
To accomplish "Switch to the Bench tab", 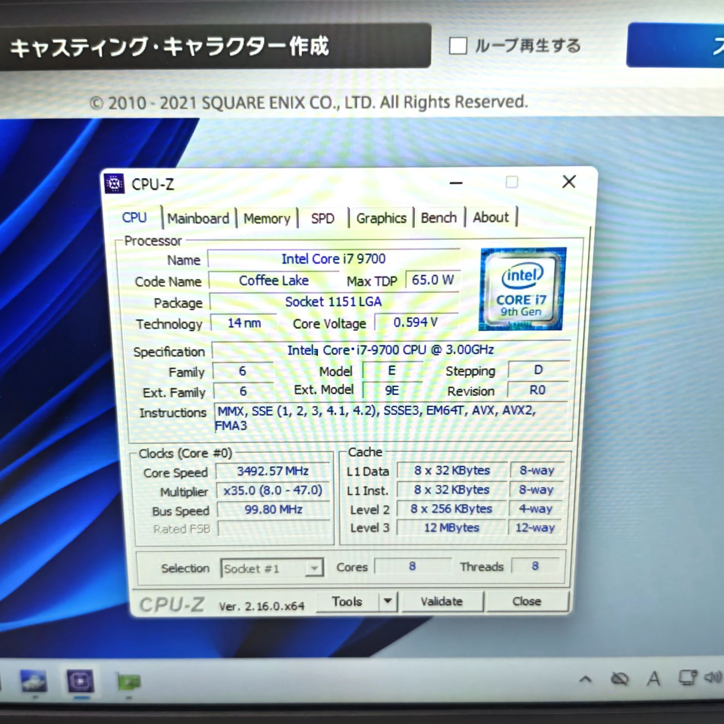I will tap(439, 218).
